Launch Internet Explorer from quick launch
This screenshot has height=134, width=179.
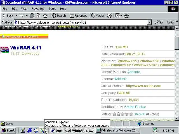(29, 130)
